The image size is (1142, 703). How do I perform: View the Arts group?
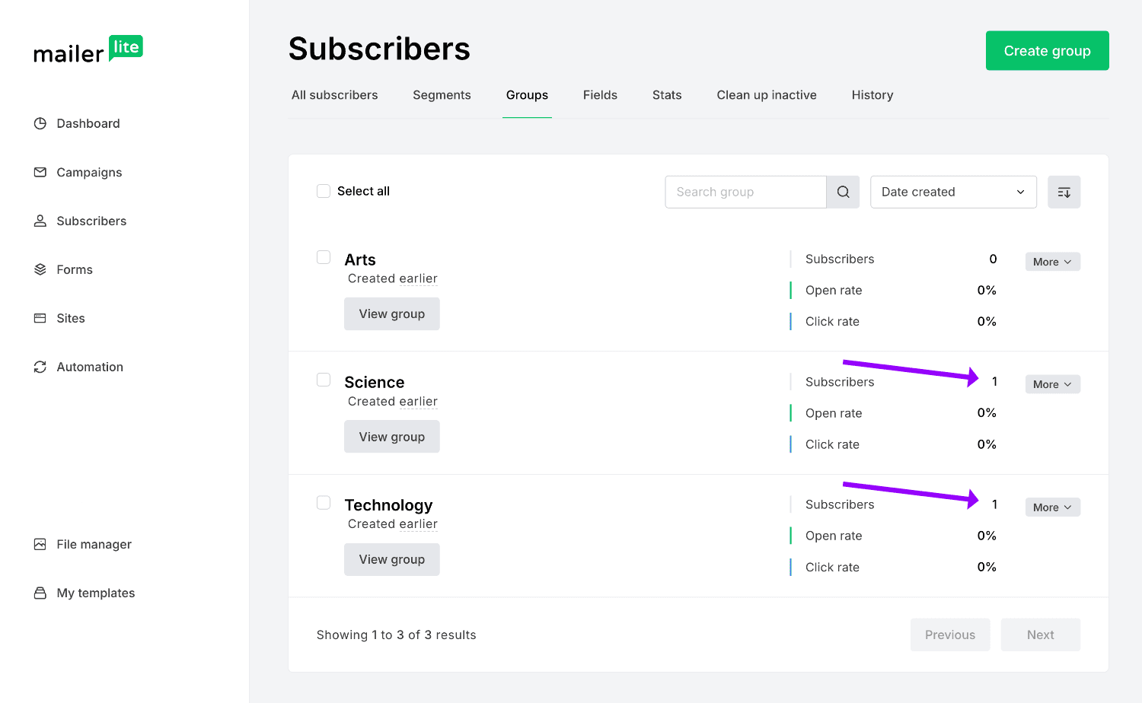coord(392,314)
